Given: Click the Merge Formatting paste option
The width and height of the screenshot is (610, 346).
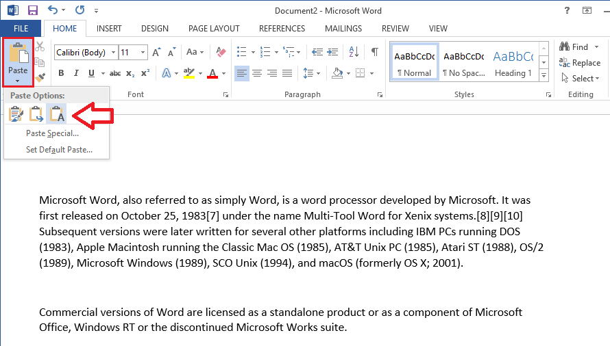Looking at the screenshot, I should [36, 114].
